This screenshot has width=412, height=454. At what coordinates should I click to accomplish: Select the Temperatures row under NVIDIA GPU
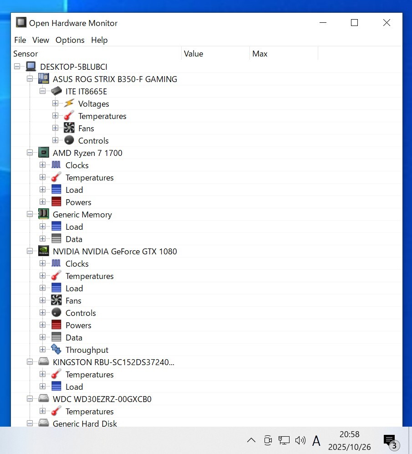(206, 276)
